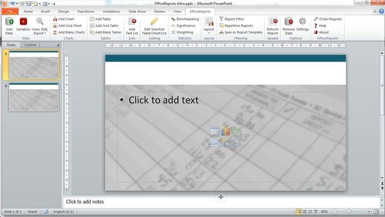The height and width of the screenshot is (217, 385).
Task: Open Customize Quick Access Toolbar dropdown
Action: 54,4
